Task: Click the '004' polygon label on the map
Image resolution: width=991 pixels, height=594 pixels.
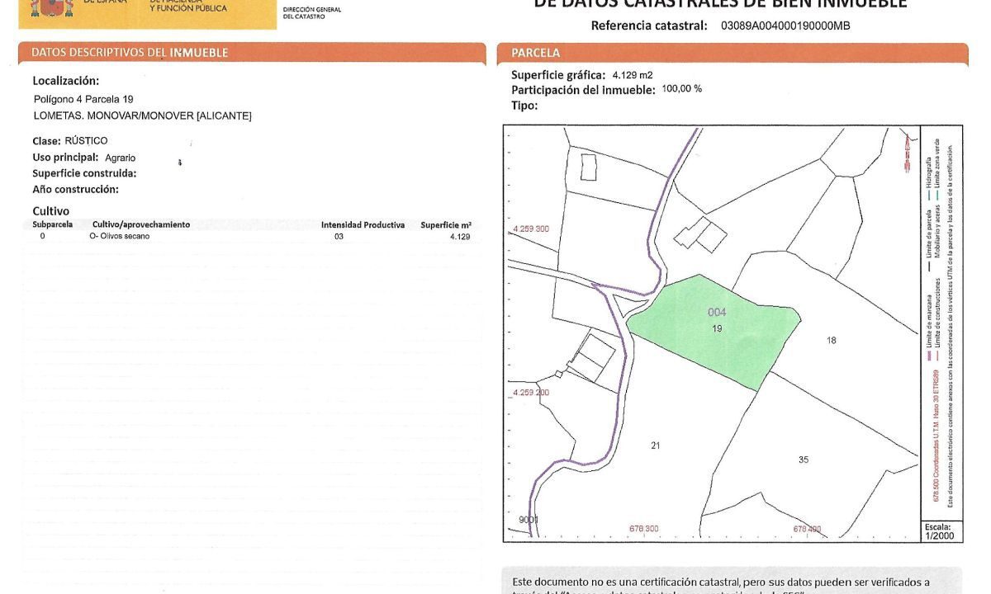Action: tap(717, 312)
